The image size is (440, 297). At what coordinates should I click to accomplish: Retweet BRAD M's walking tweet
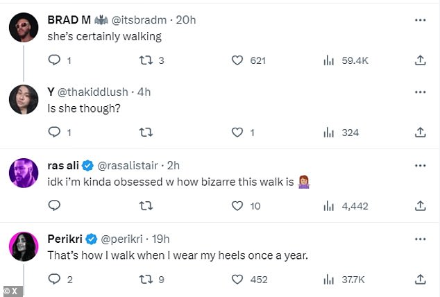pyautogui.click(x=146, y=61)
